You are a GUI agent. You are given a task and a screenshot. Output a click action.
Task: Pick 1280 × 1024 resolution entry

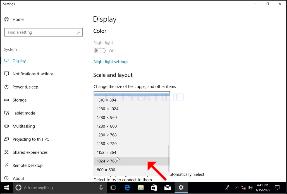(x=131, y=109)
